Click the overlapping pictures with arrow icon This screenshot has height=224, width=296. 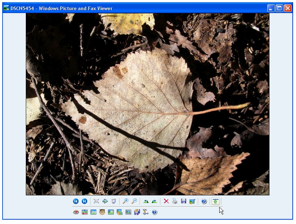pyautogui.click(x=120, y=212)
